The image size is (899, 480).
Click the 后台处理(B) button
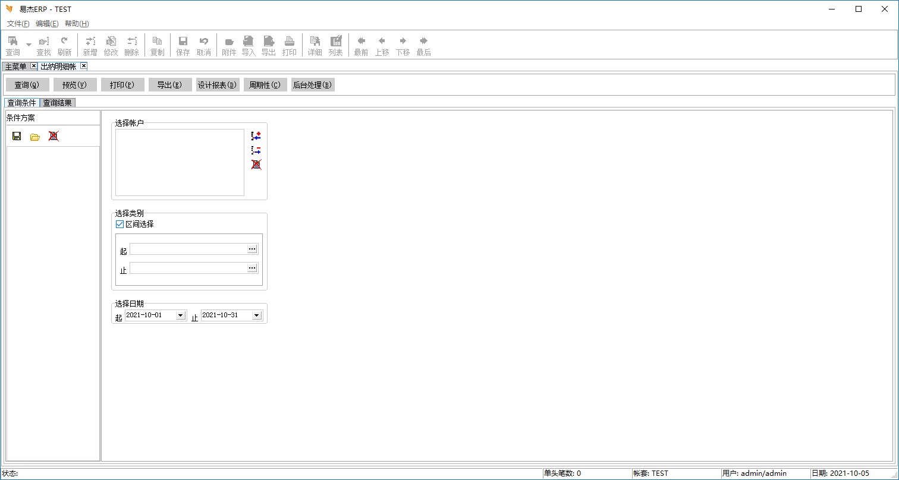pos(313,85)
